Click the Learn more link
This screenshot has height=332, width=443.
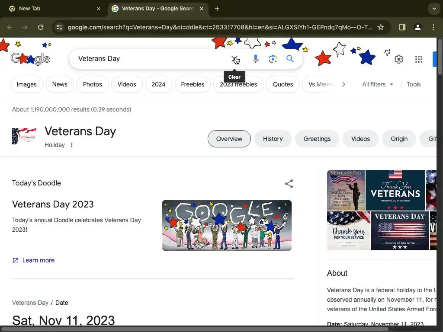[x=39, y=260]
